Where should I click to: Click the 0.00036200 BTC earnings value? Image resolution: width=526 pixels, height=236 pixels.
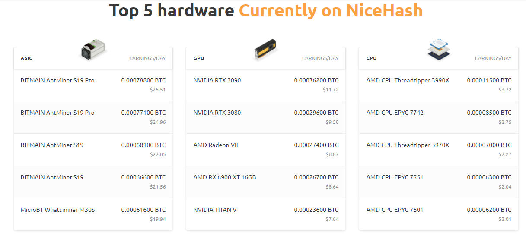316,80
